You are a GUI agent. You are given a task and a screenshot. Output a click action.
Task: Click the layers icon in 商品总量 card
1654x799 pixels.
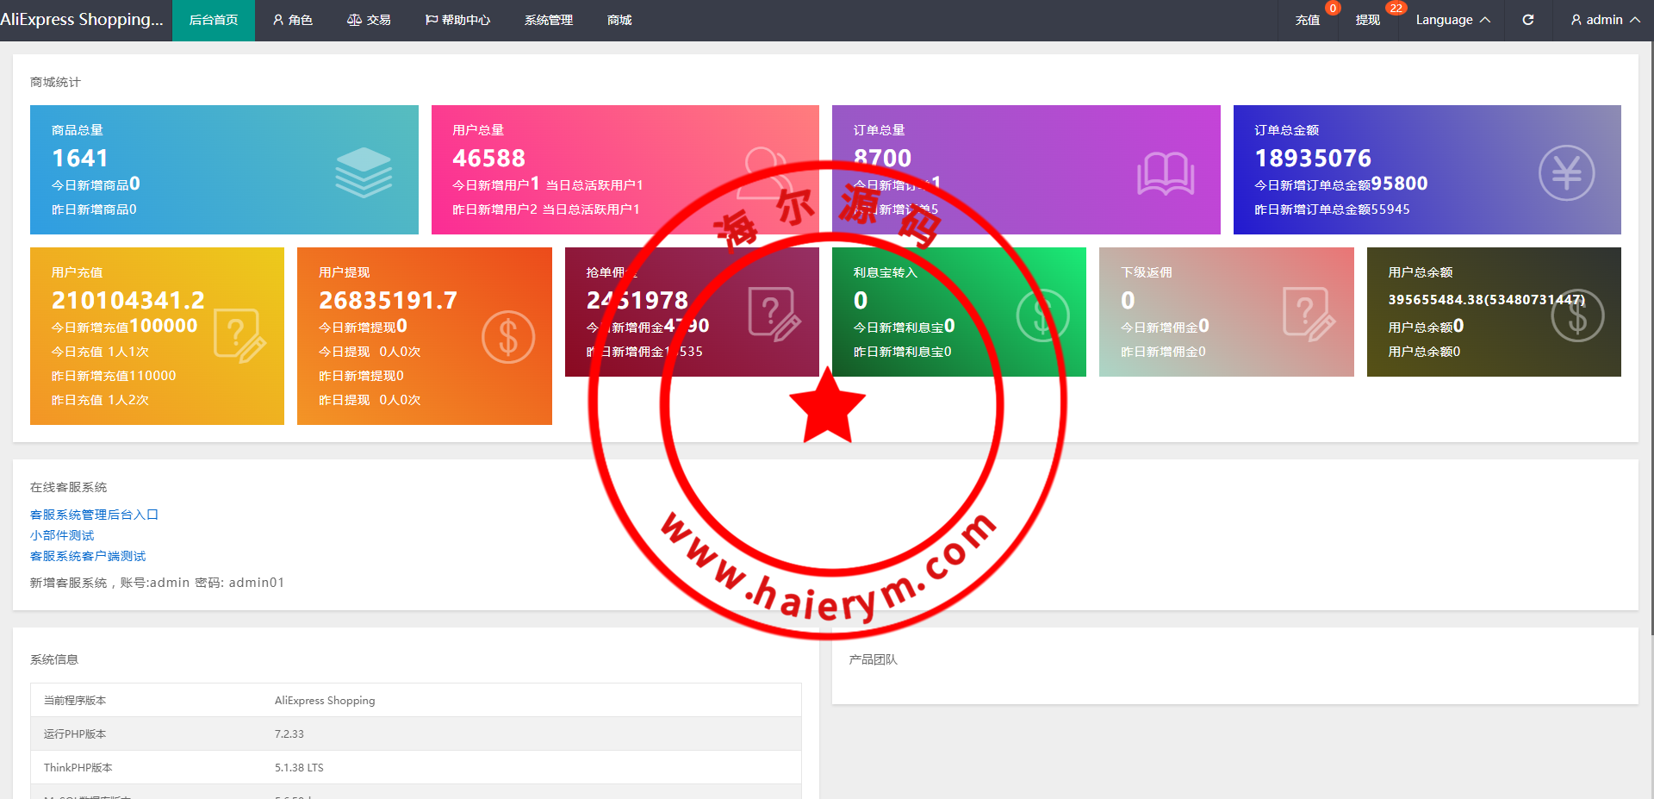pos(363,172)
